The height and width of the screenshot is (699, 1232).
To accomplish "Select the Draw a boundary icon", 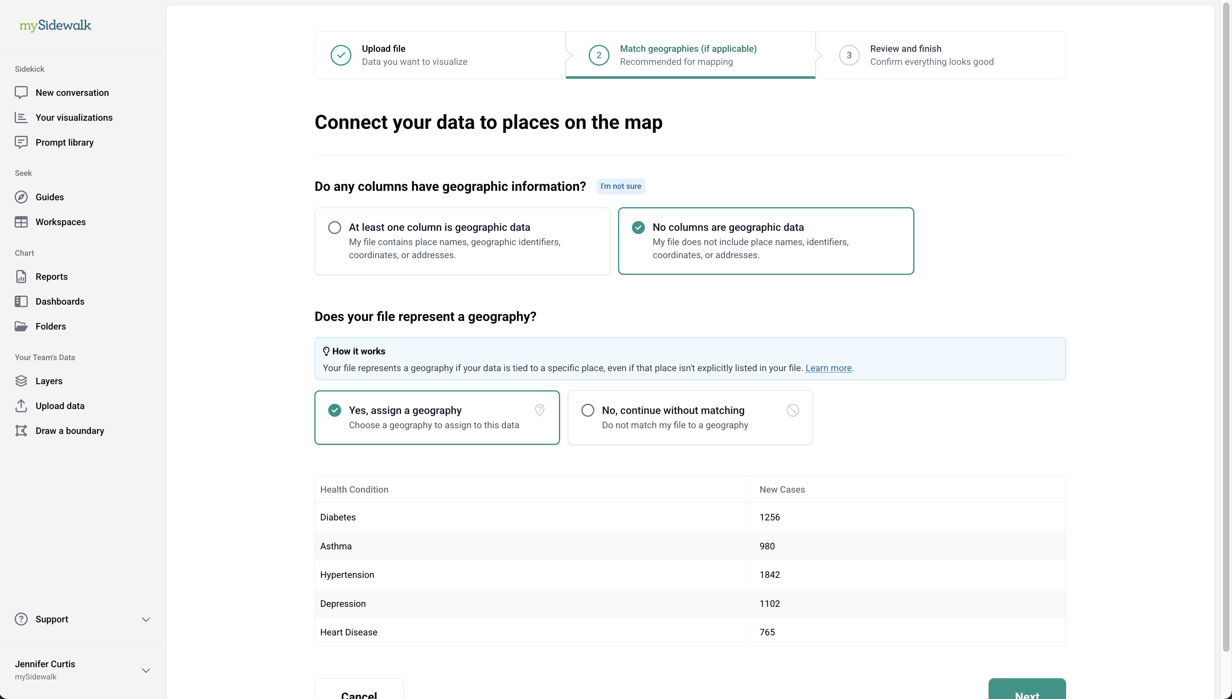I will tap(21, 431).
